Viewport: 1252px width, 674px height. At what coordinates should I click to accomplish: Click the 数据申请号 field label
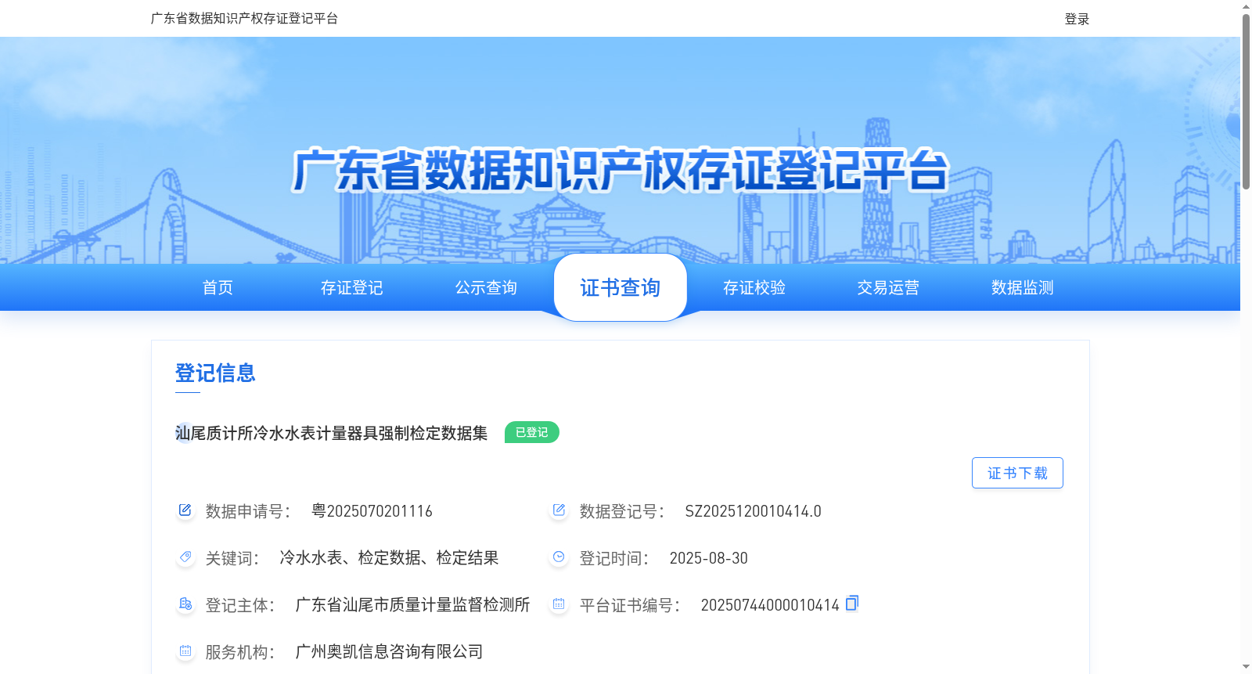point(248,511)
